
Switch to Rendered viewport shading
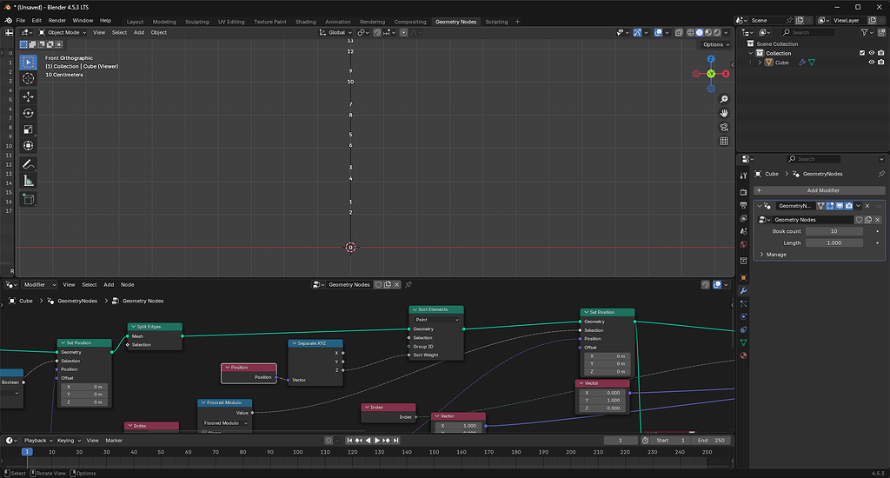coord(717,32)
